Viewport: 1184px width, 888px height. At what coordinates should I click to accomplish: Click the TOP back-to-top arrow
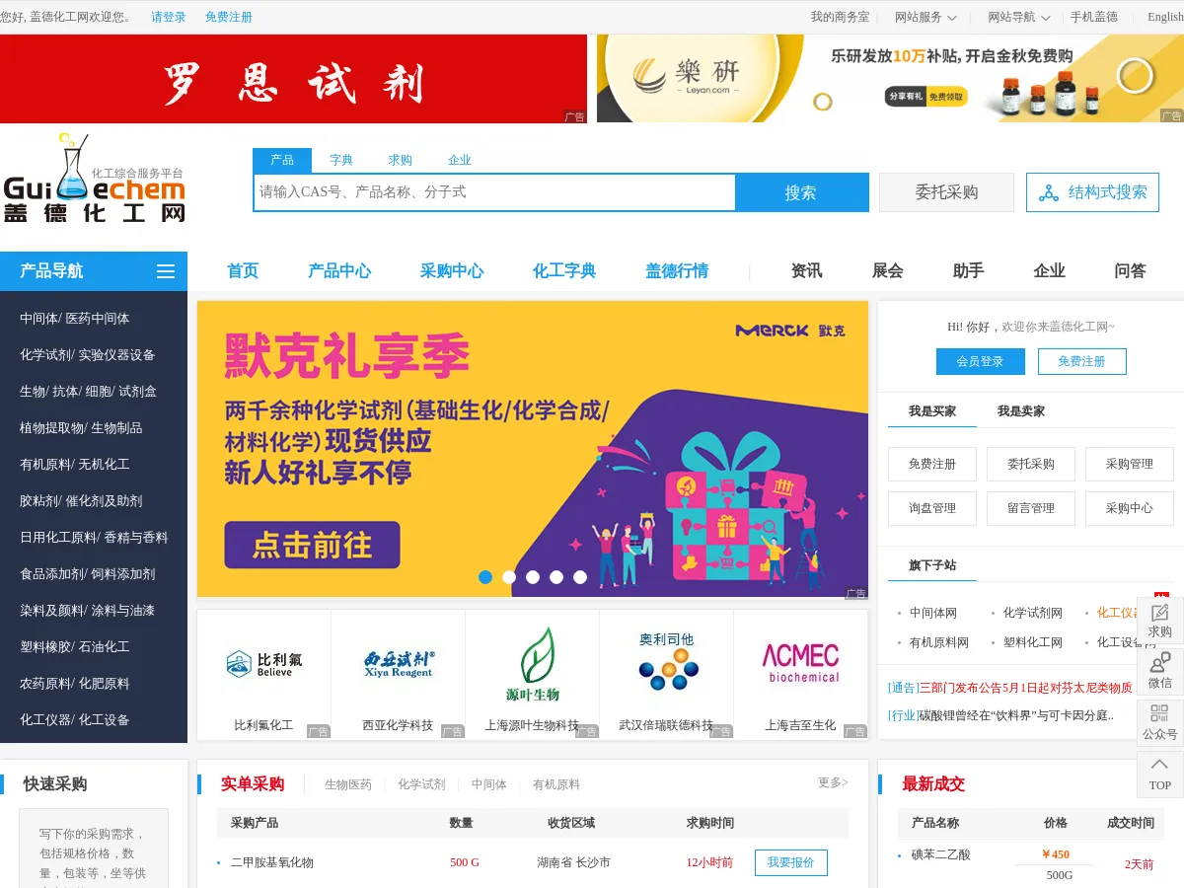(1160, 775)
